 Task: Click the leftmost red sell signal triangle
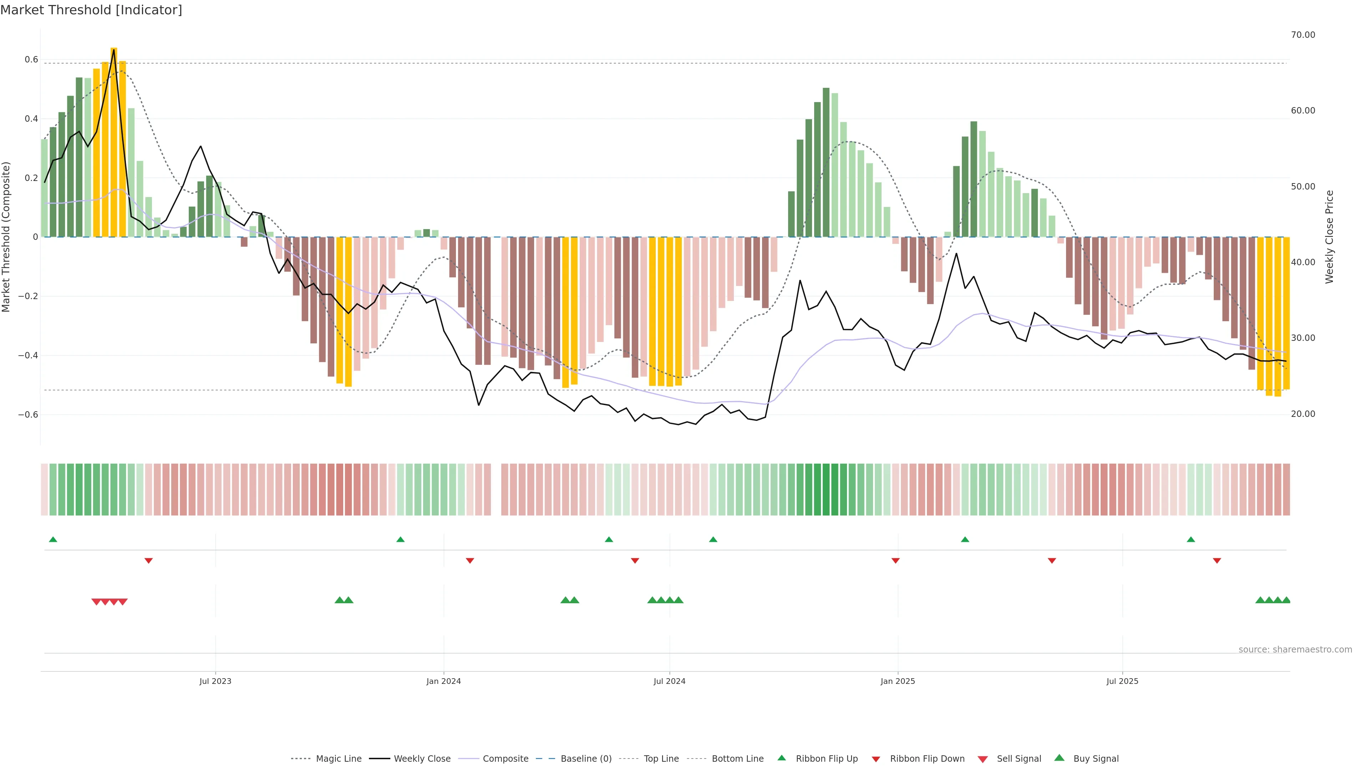click(x=96, y=602)
